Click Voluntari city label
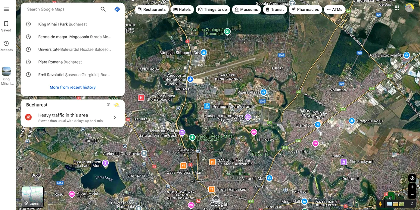The image size is (420, 210). (338, 90)
